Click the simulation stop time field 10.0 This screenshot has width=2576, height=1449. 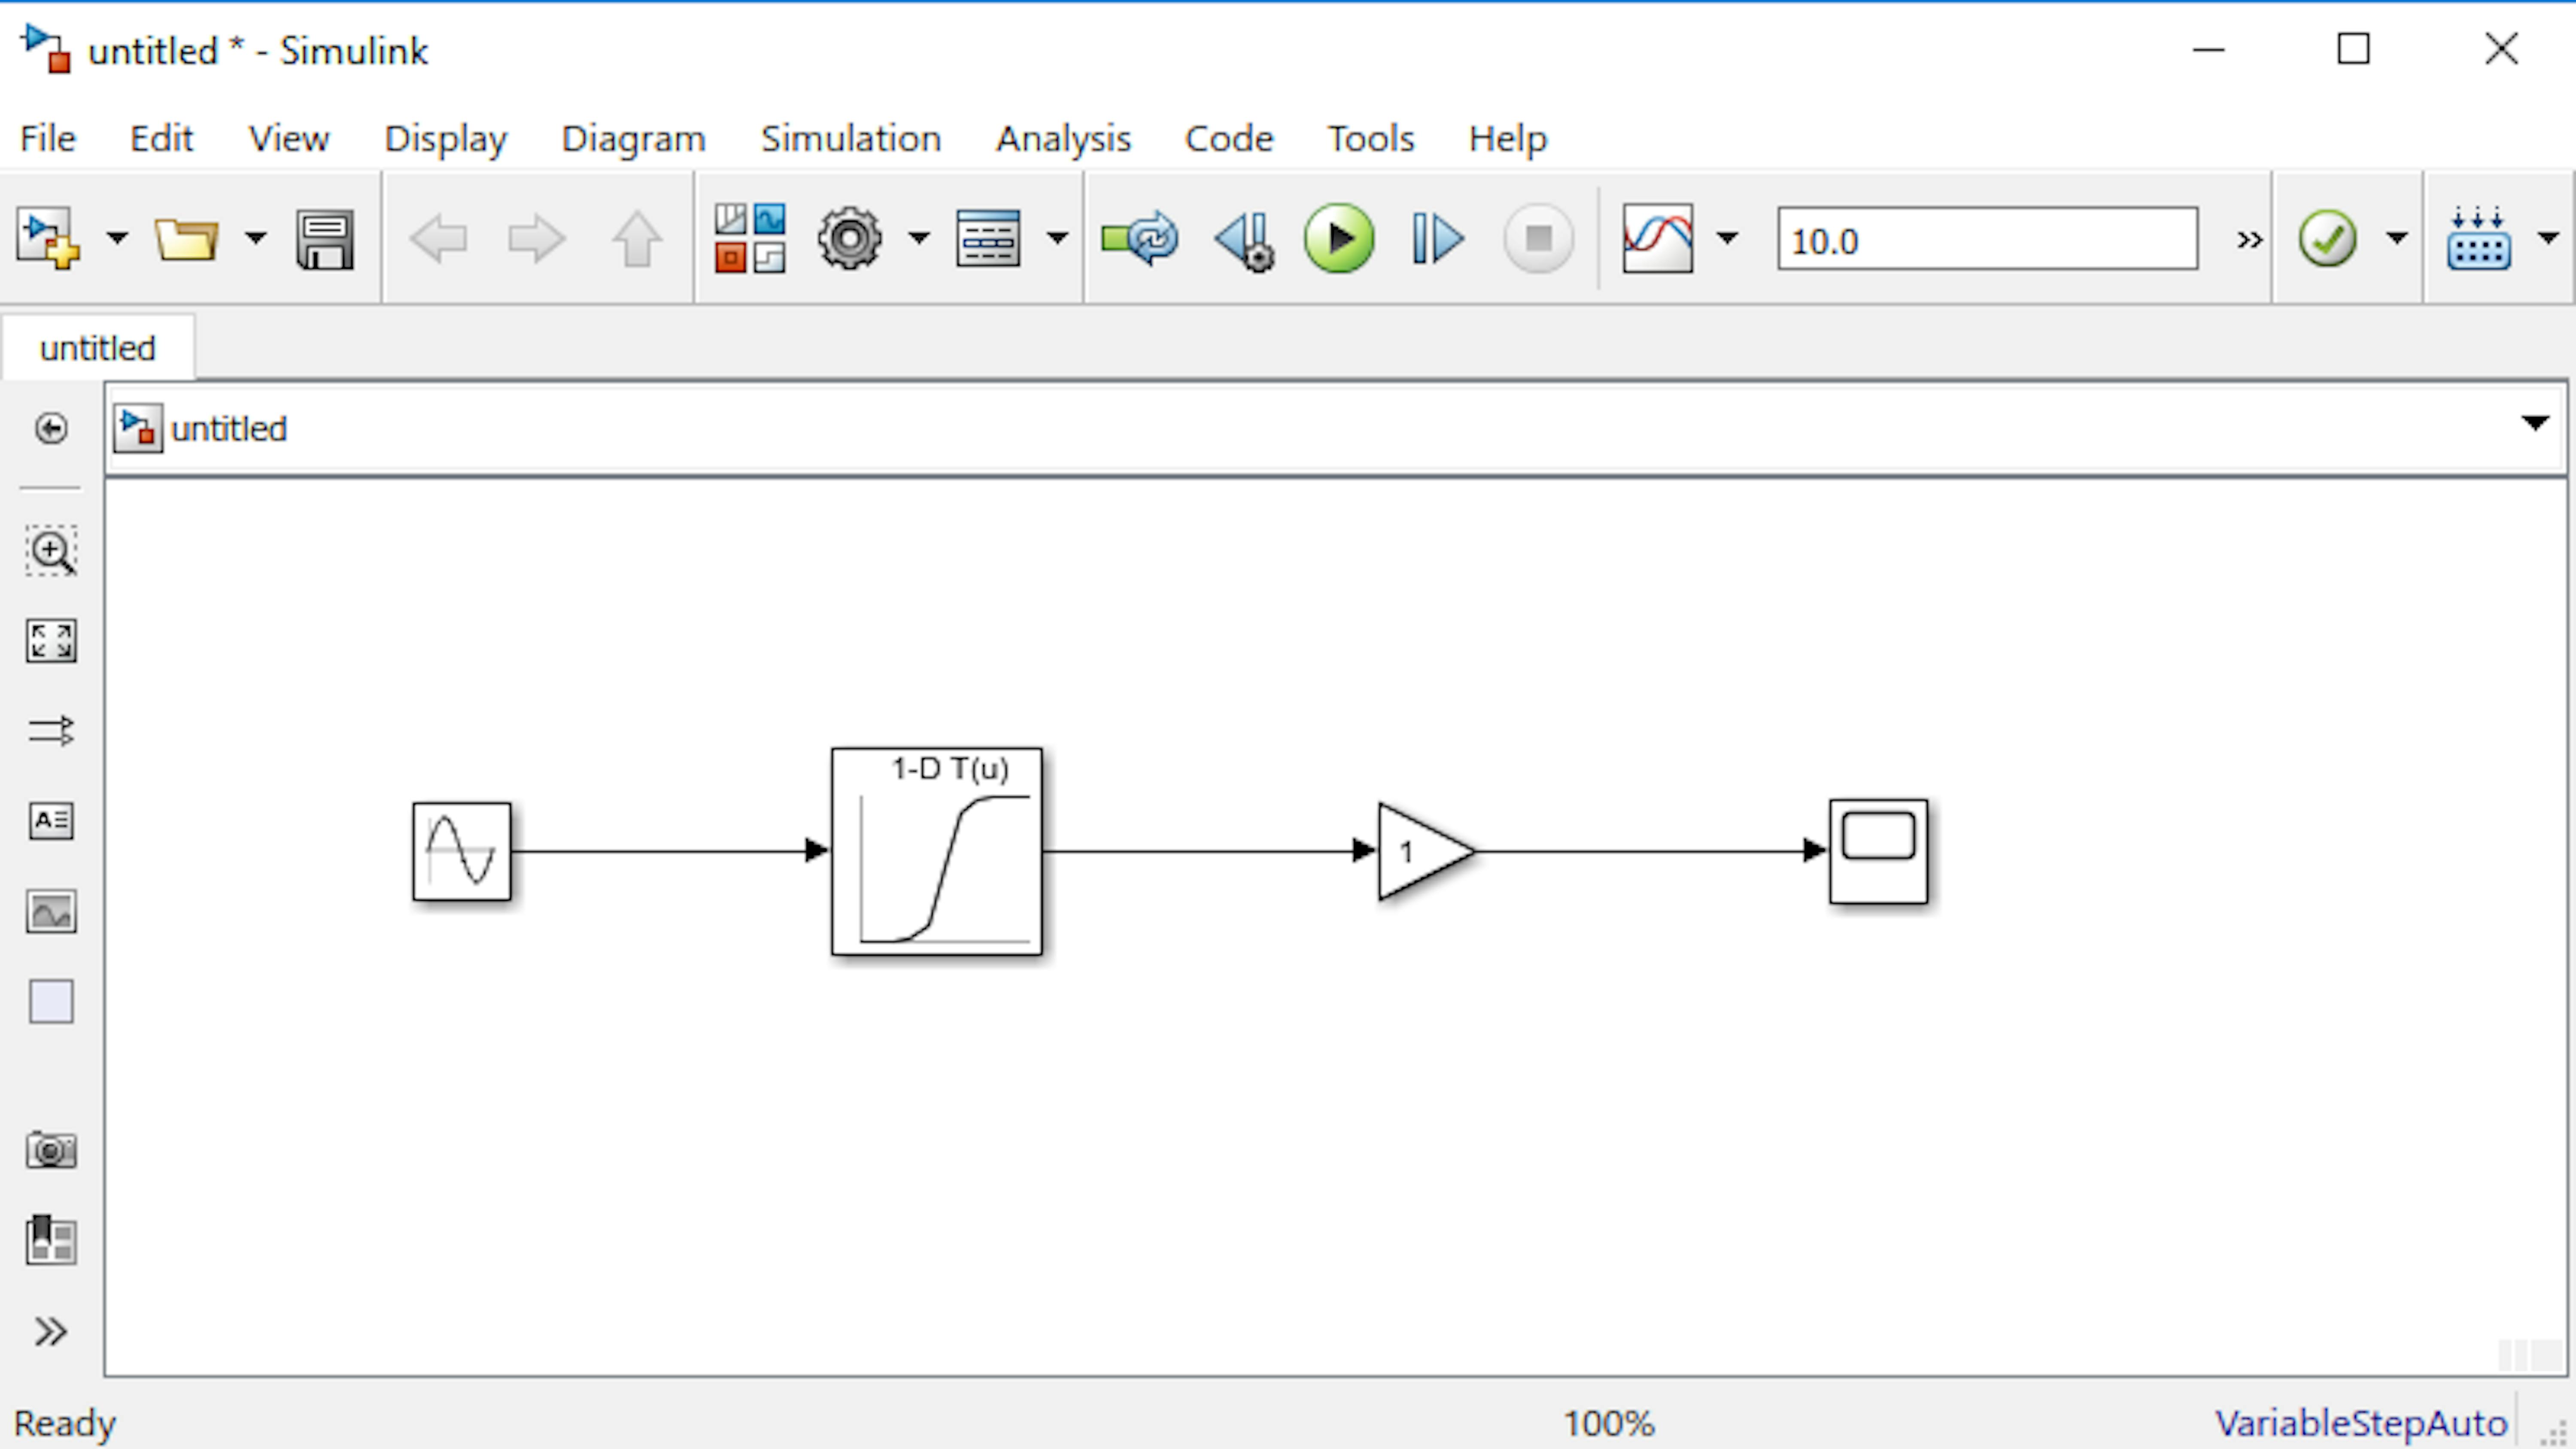coord(1987,239)
